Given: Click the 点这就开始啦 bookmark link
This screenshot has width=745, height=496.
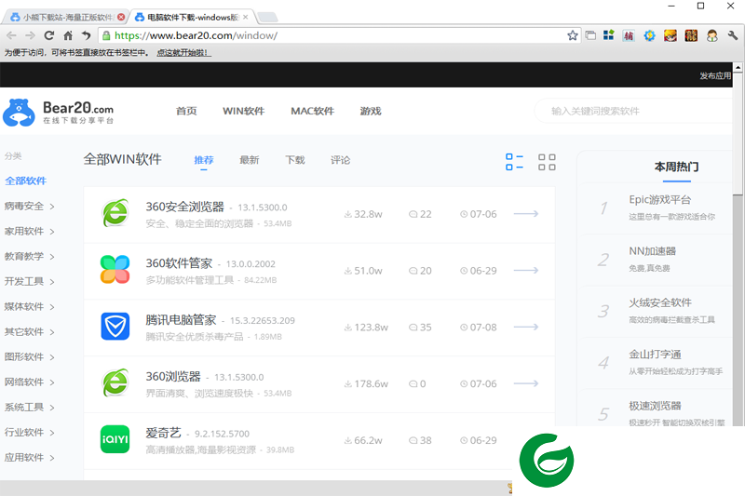Looking at the screenshot, I should pyautogui.click(x=183, y=53).
